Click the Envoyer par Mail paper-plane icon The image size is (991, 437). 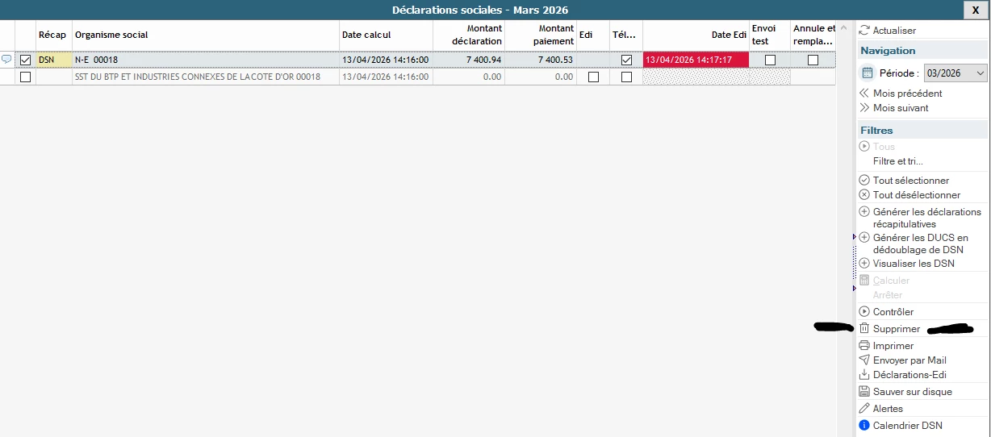click(864, 360)
